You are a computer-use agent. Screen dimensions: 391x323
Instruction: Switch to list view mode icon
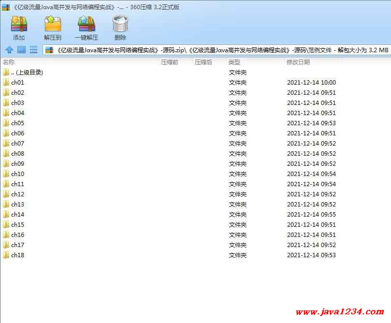point(34,50)
